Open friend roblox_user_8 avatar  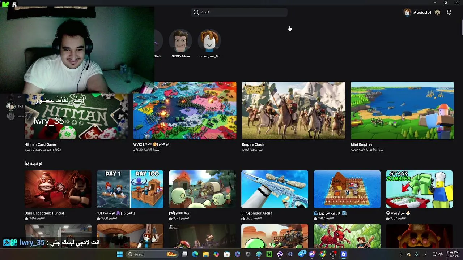point(209,41)
